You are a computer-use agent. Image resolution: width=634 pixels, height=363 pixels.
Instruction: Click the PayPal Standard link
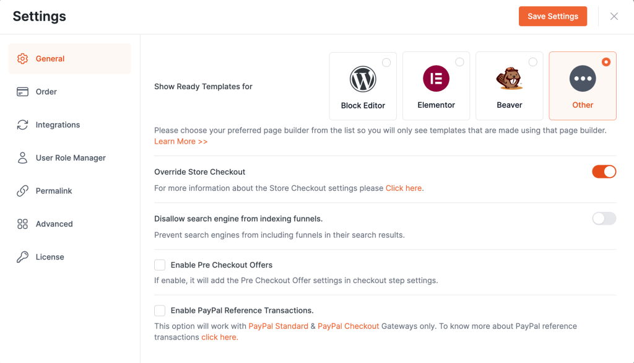[278, 326]
